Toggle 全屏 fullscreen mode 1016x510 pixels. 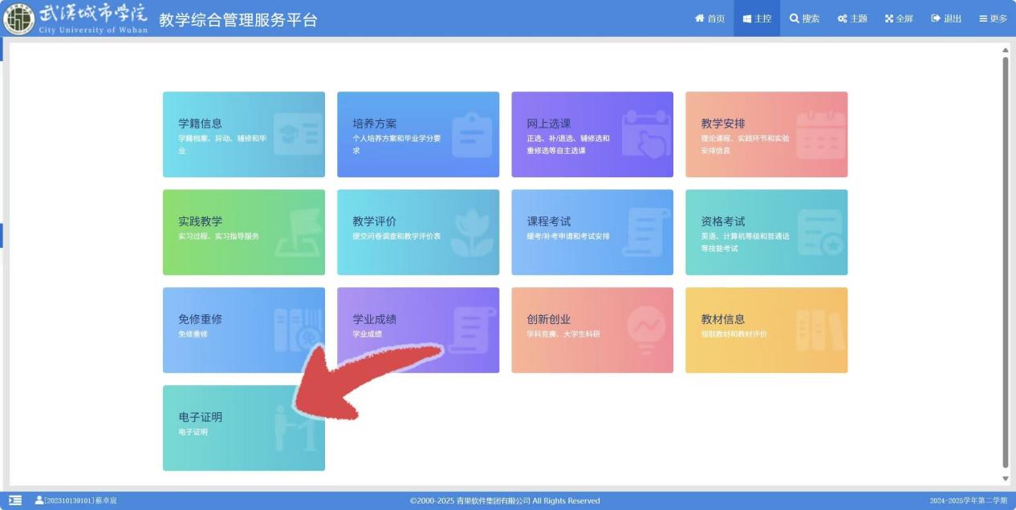[x=899, y=18]
